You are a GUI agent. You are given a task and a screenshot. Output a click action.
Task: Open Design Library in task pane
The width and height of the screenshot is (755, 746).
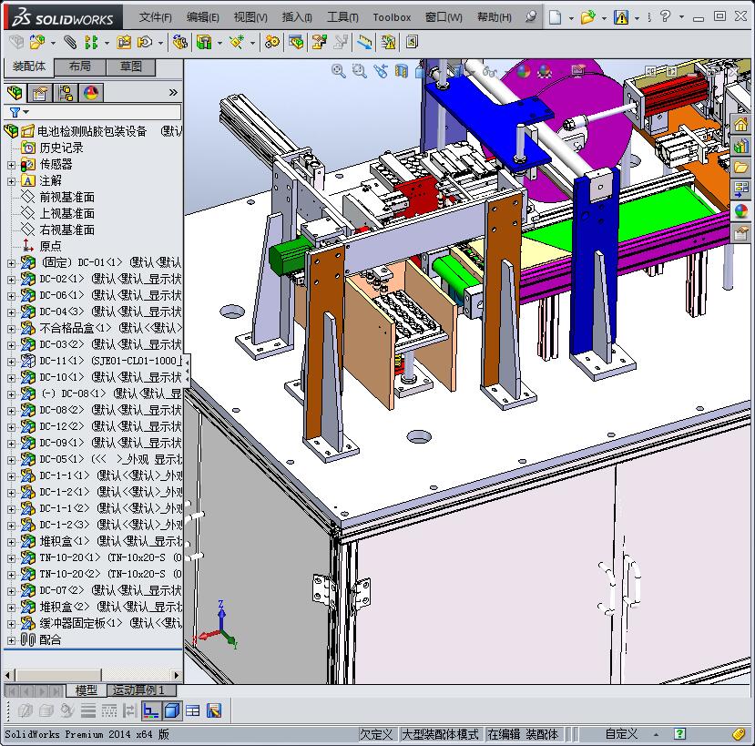740,146
